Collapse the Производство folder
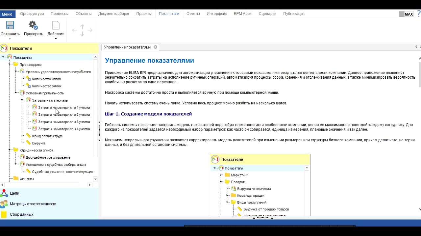 pyautogui.click(x=10, y=65)
